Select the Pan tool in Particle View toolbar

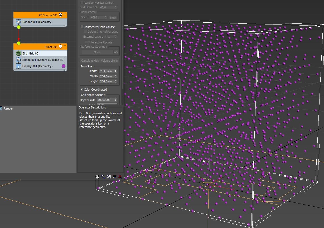97,177
